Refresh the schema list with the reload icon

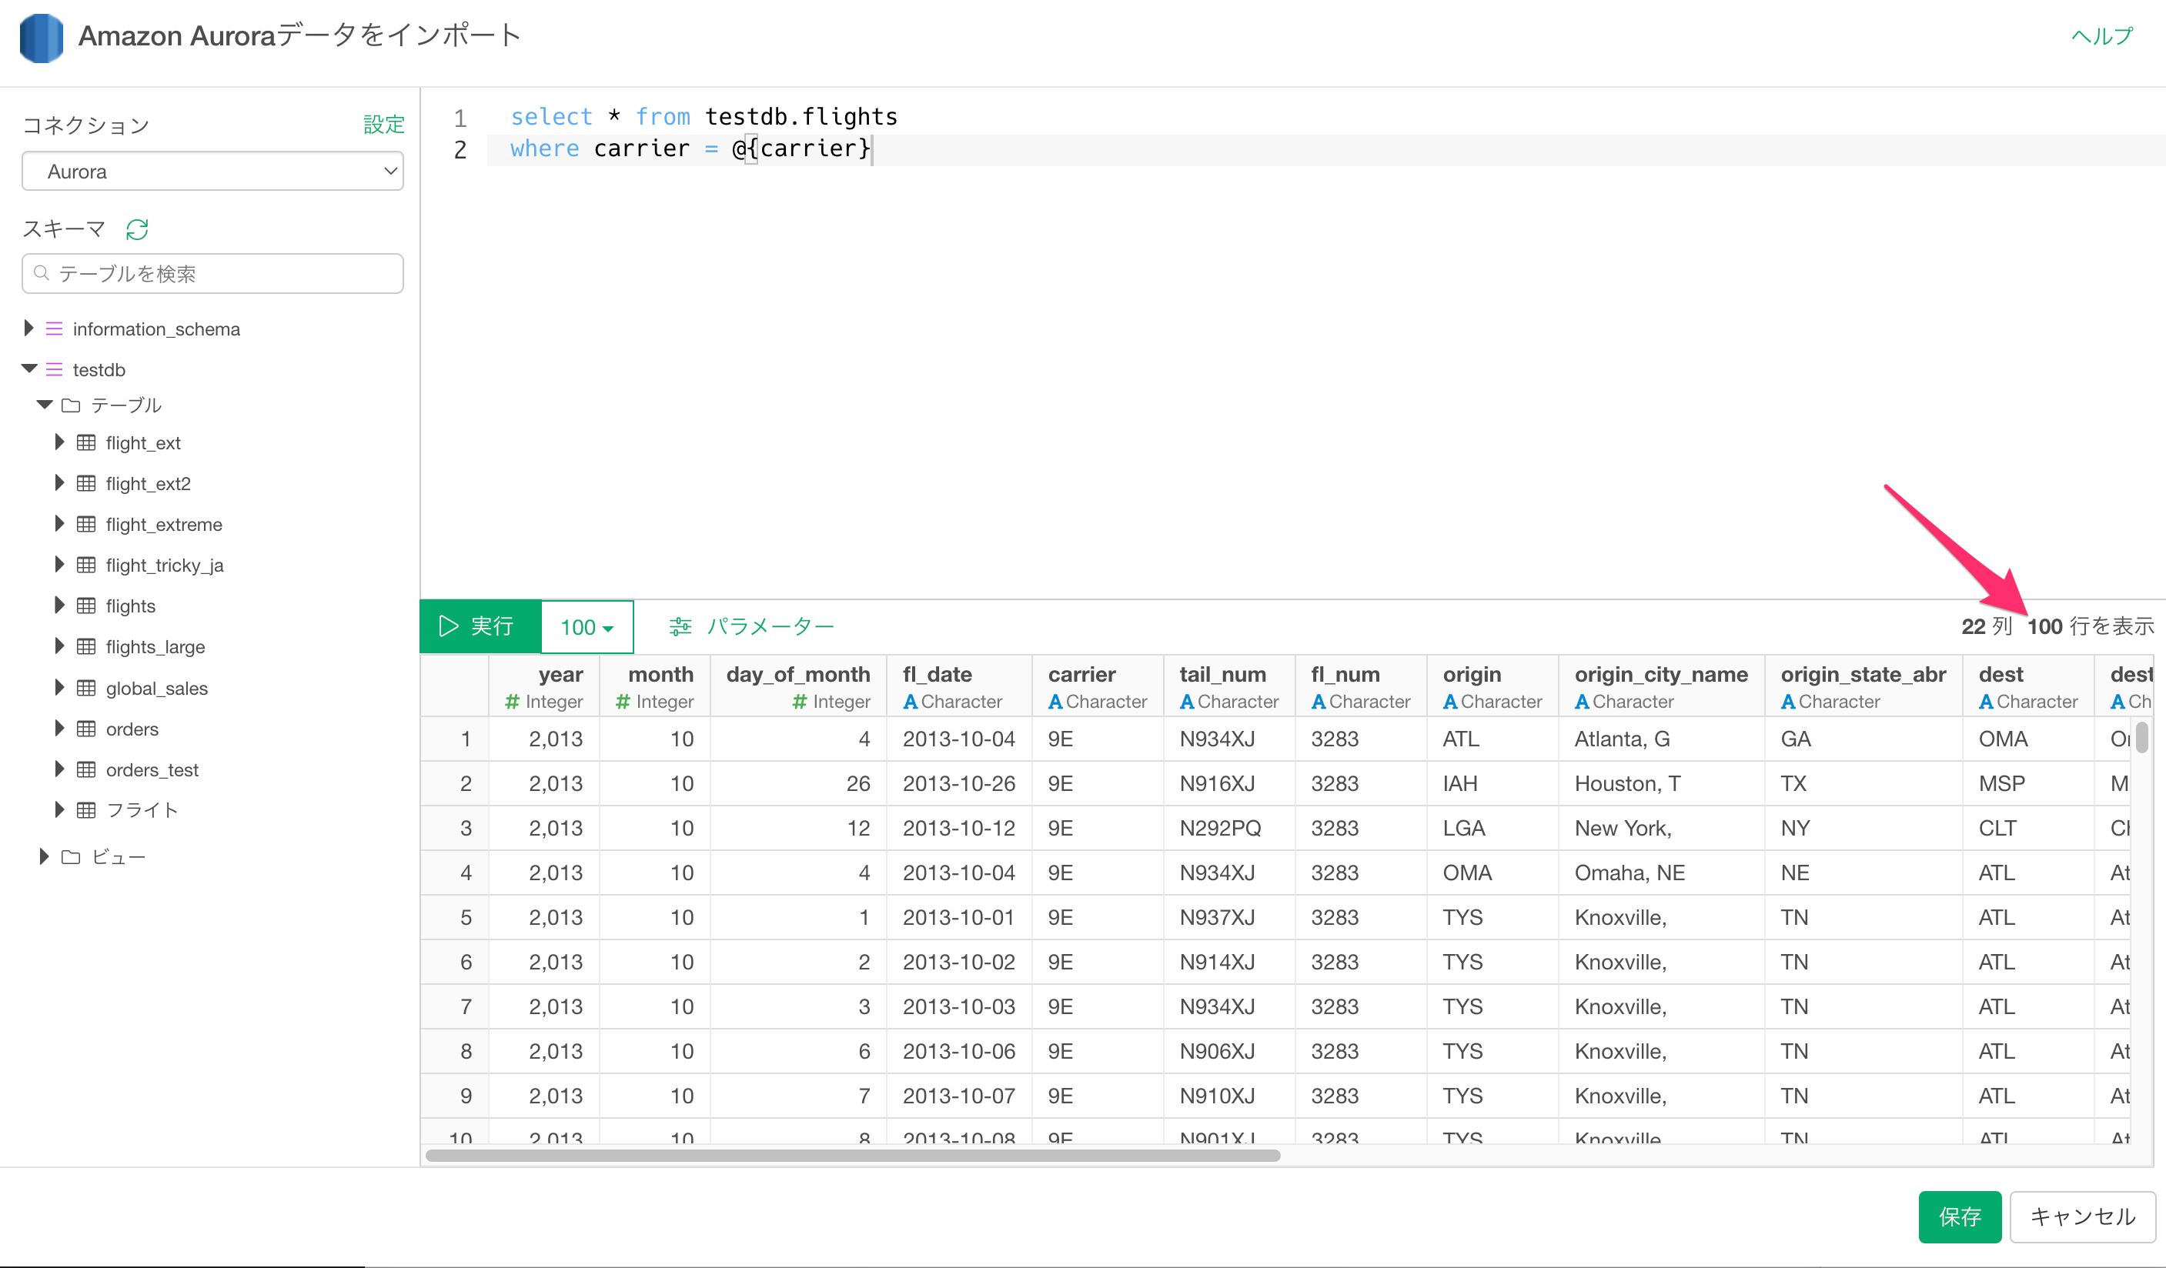(x=138, y=229)
